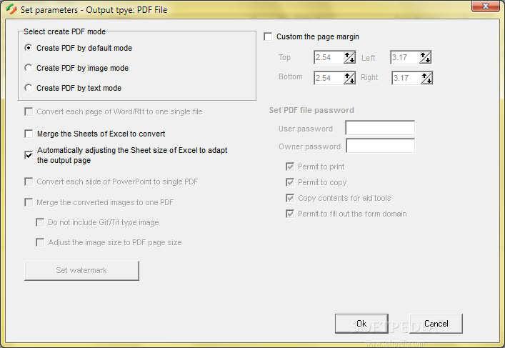
Task: Focus the Owner password field
Action: 379,146
